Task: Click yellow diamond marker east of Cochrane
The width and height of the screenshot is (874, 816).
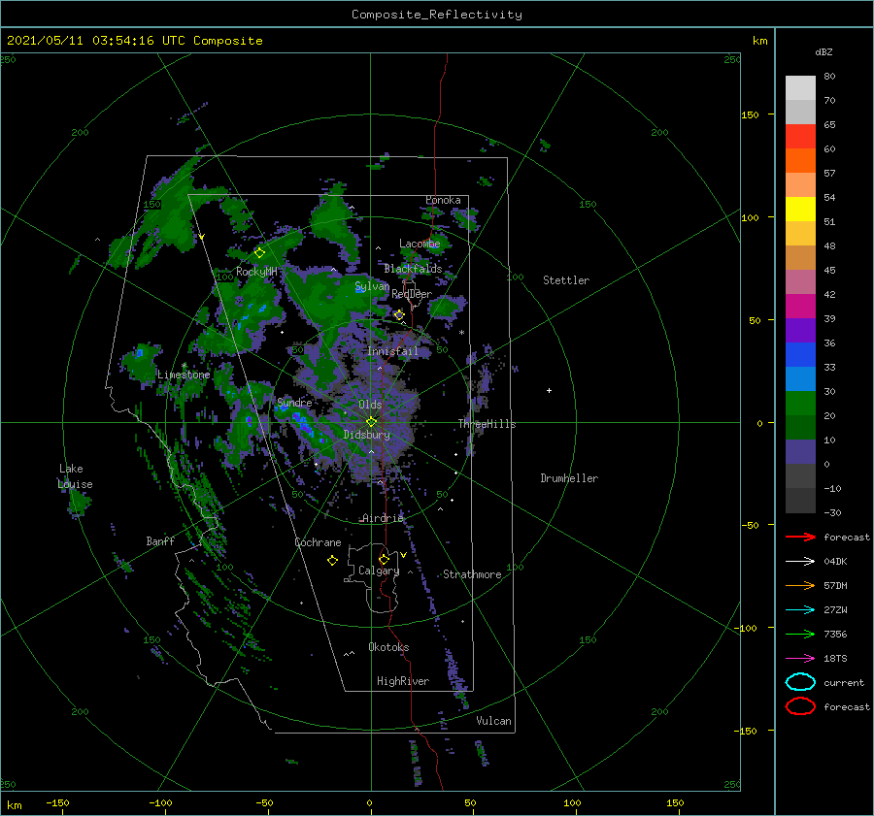Action: pos(332,561)
